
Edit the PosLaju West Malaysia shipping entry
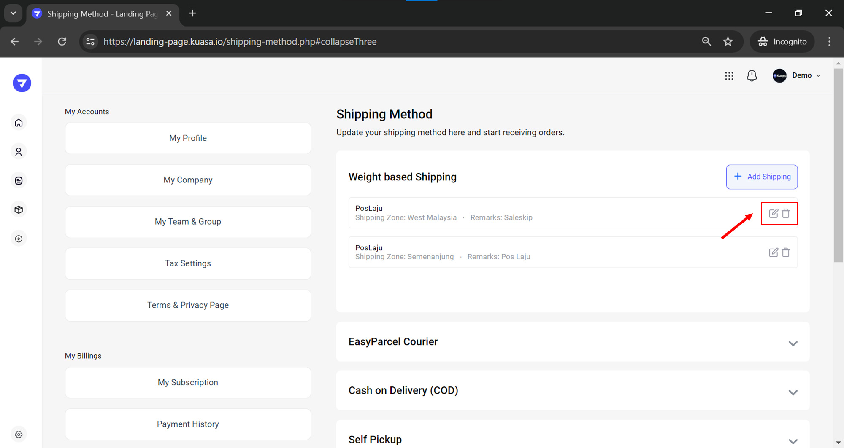point(773,213)
